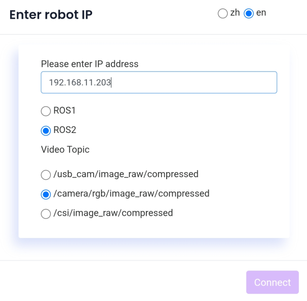Choose the ROS2 radio button
This screenshot has width=307, height=301.
pos(46,130)
